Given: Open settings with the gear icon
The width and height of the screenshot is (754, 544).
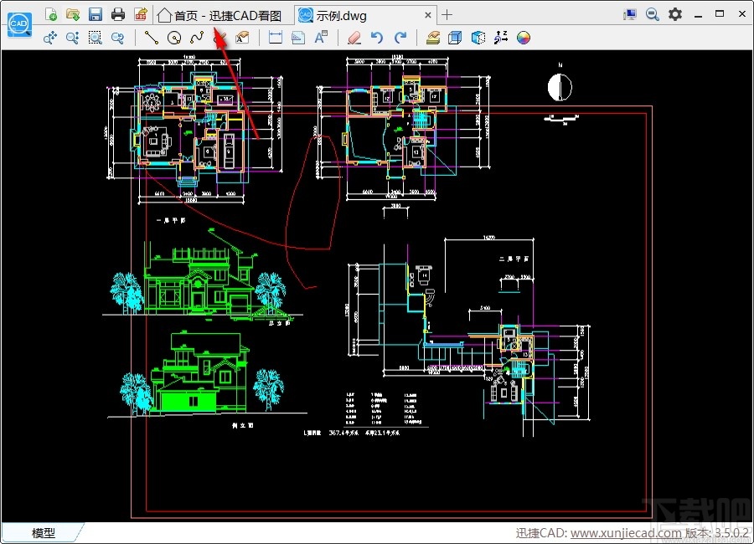Looking at the screenshot, I should 675,14.
